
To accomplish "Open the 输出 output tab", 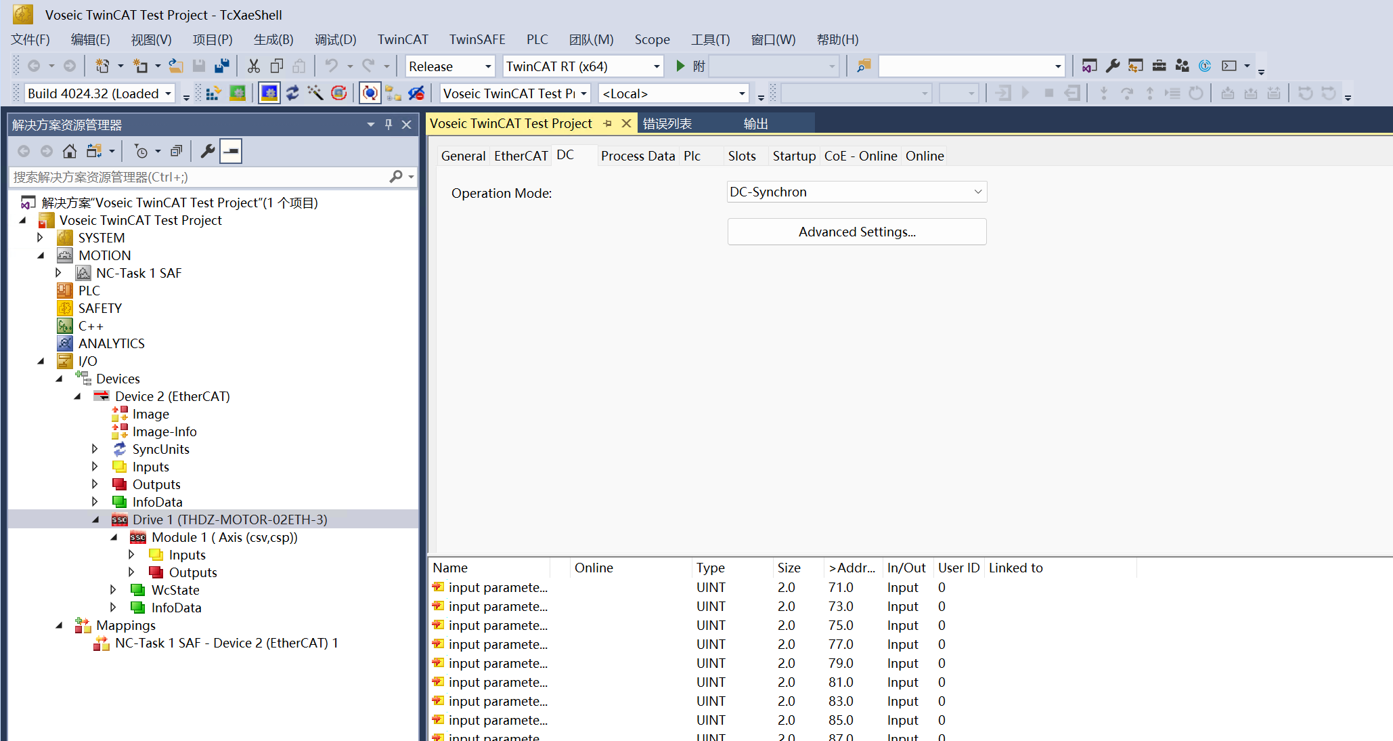I will 755,123.
